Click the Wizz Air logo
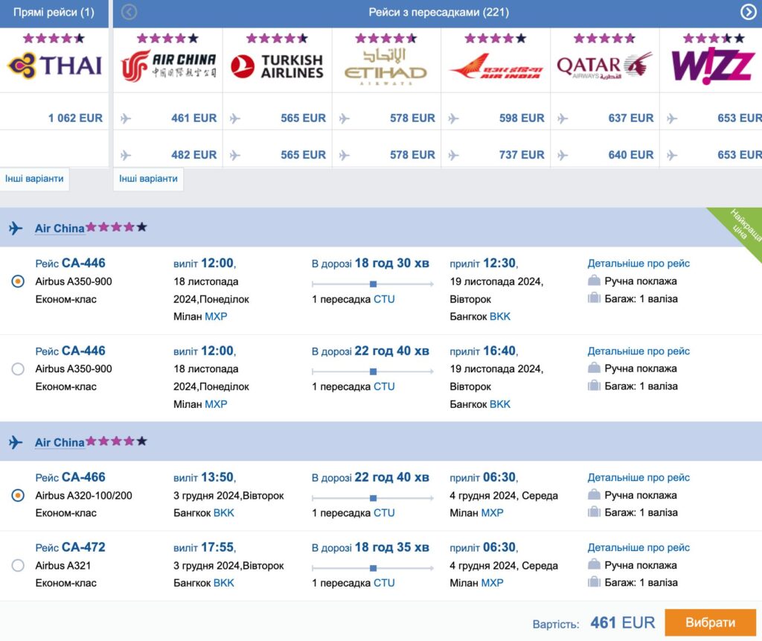Screen dimensions: 762x641 click(x=713, y=66)
